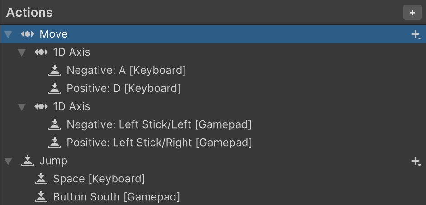Collapse the keyboard 1D Axis composite
Image resolution: width=426 pixels, height=205 pixels.
tap(22, 52)
